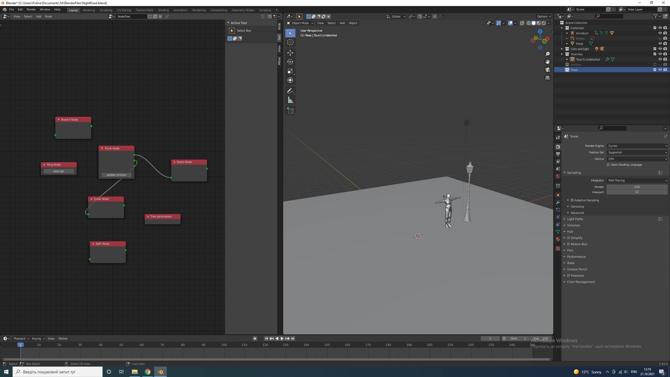This screenshot has width=670, height=377.
Task: Select the Annotate tool
Action: pos(290,91)
